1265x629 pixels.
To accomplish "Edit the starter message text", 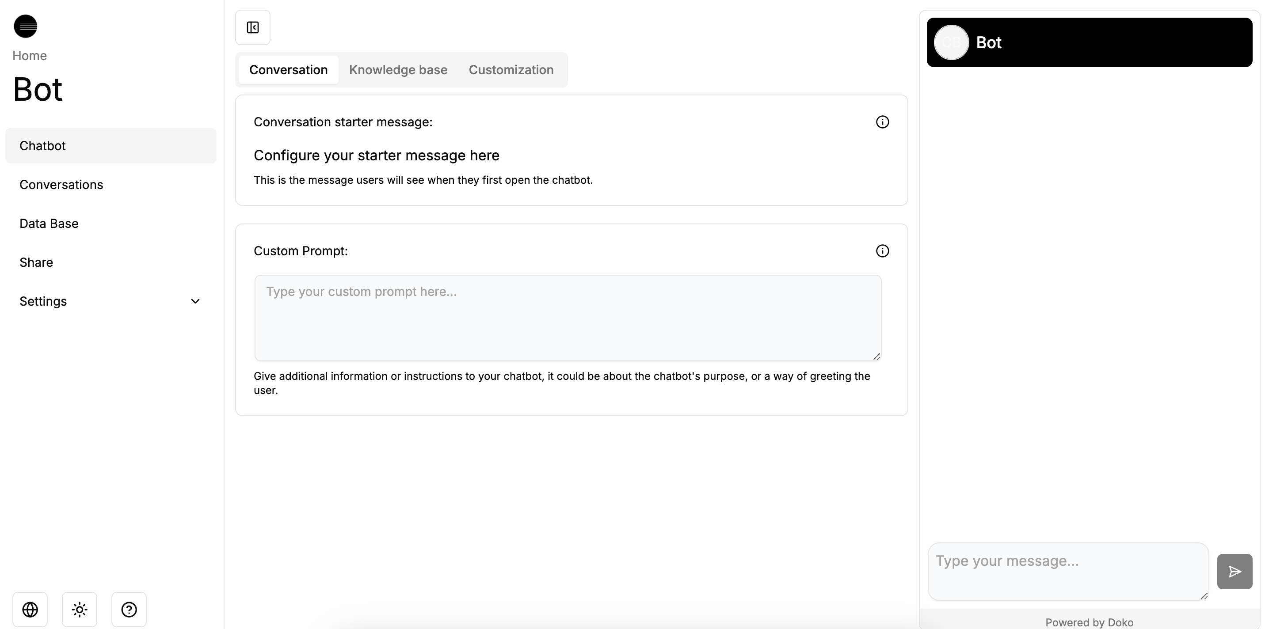I will (x=376, y=155).
